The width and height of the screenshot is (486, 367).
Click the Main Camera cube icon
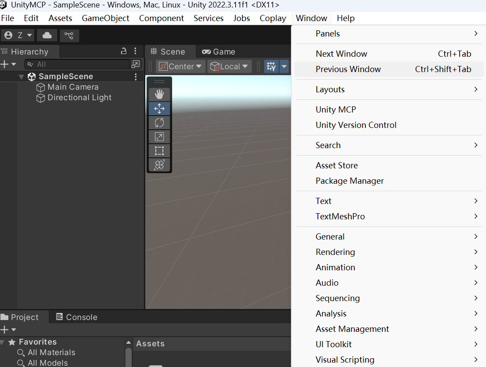pos(40,87)
